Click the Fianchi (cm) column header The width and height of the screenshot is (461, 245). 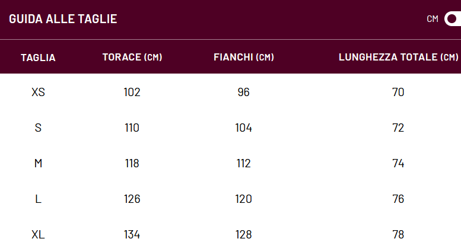coord(243,57)
